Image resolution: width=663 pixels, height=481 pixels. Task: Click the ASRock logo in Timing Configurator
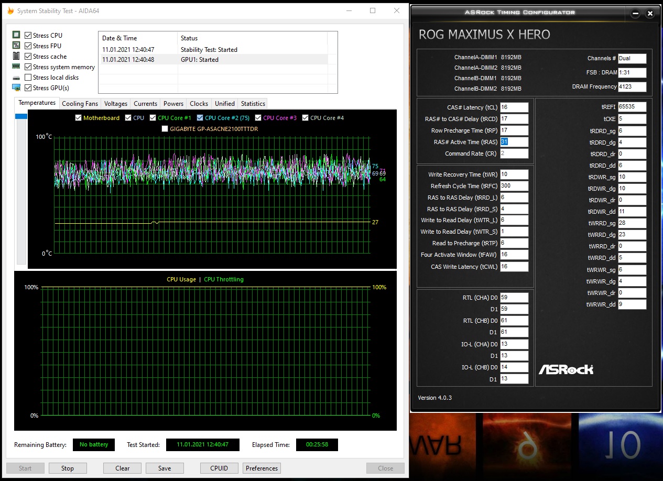click(x=566, y=369)
